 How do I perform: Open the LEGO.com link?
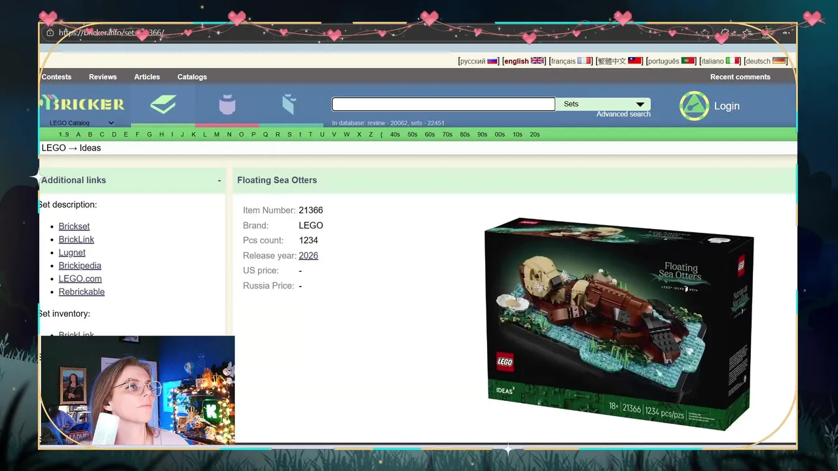click(x=80, y=279)
